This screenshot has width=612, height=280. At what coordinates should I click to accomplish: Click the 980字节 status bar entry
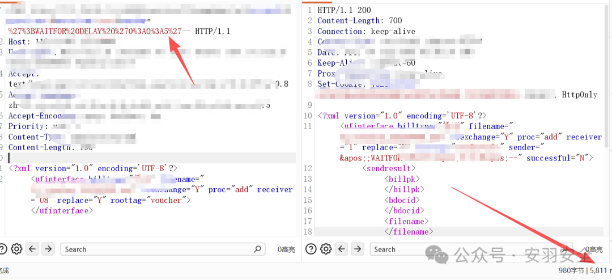pyautogui.click(x=572, y=270)
